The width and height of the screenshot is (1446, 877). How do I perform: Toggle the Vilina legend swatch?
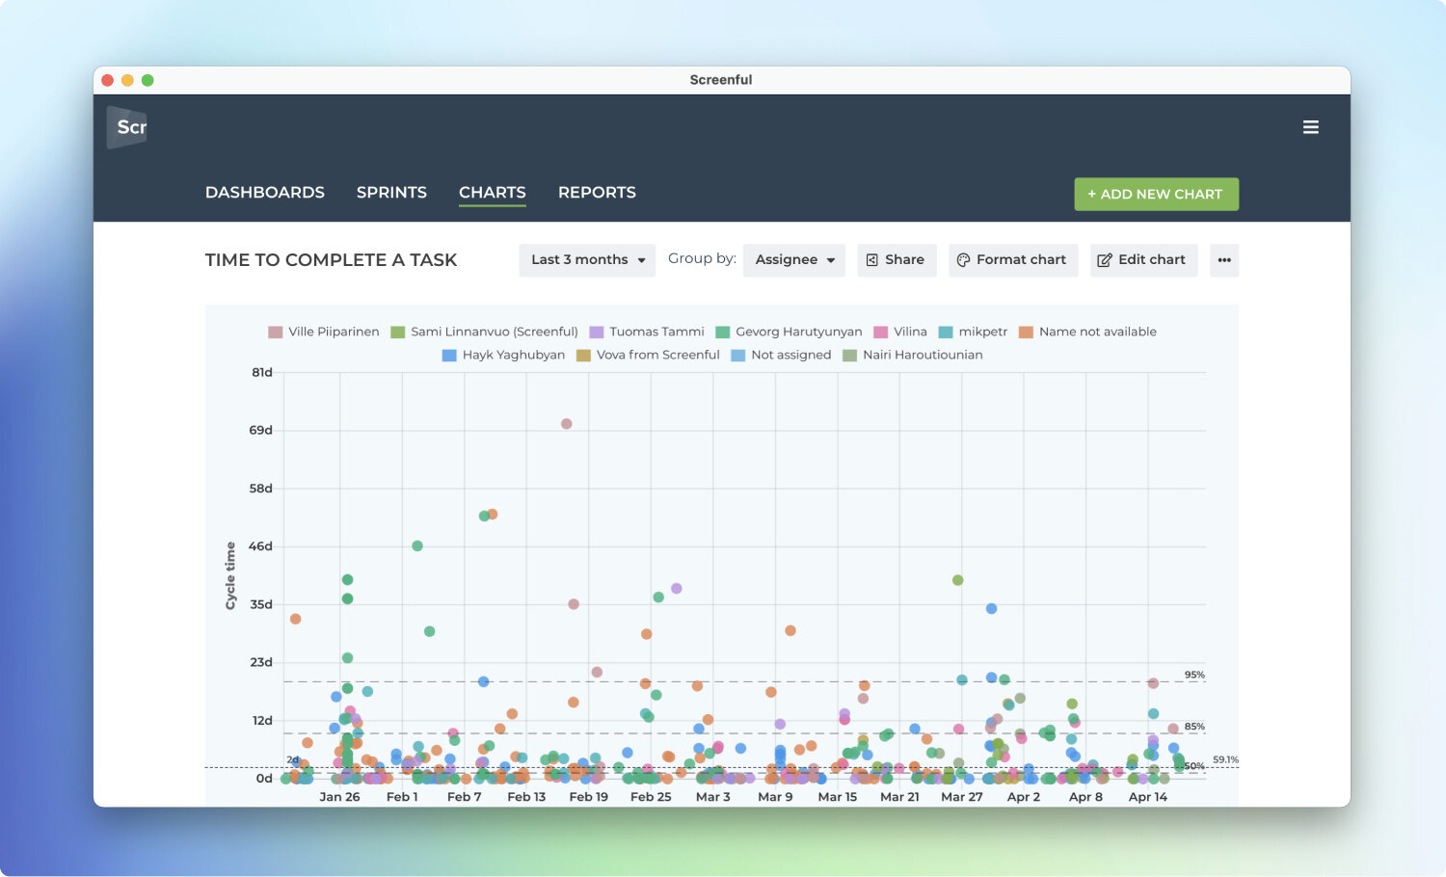coord(880,332)
